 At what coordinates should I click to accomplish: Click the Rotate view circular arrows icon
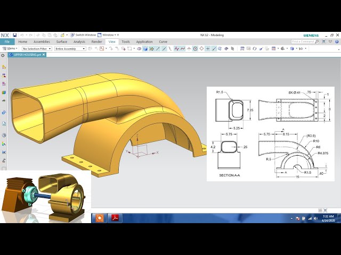tap(255, 49)
